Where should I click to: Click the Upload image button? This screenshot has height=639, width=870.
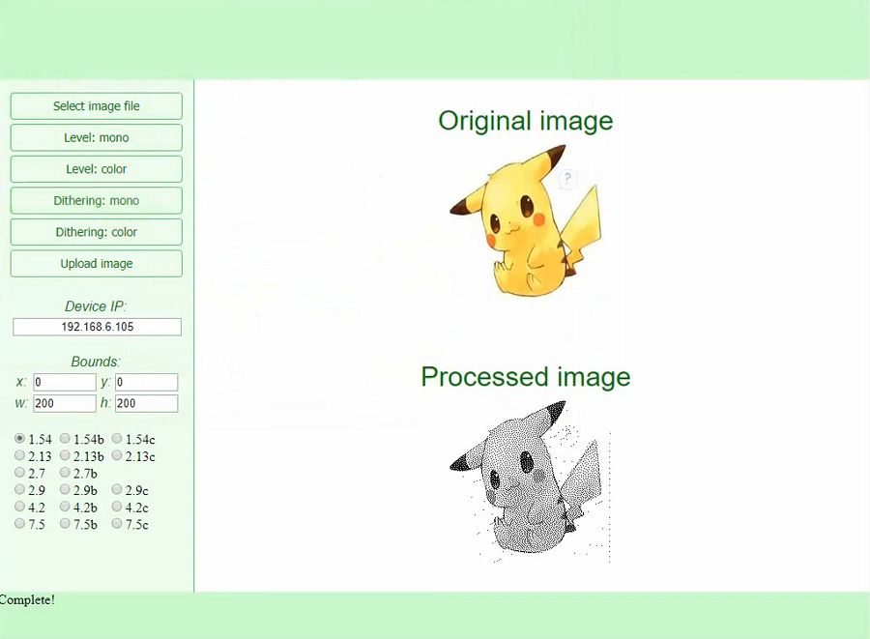[x=96, y=264]
